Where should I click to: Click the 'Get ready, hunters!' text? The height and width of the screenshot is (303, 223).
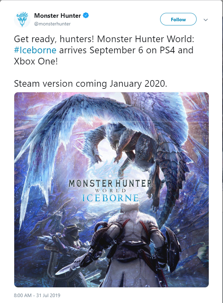point(54,38)
